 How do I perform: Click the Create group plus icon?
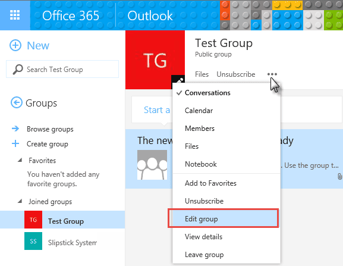[15, 143]
